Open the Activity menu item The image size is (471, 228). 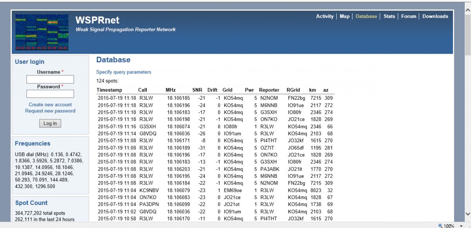[x=325, y=16]
